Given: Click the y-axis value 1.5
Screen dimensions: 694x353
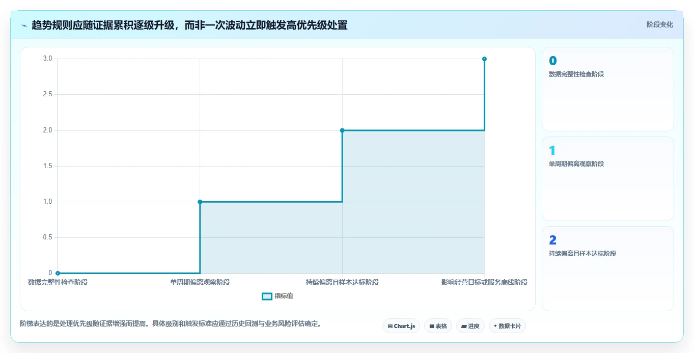Looking at the screenshot, I should (x=47, y=166).
